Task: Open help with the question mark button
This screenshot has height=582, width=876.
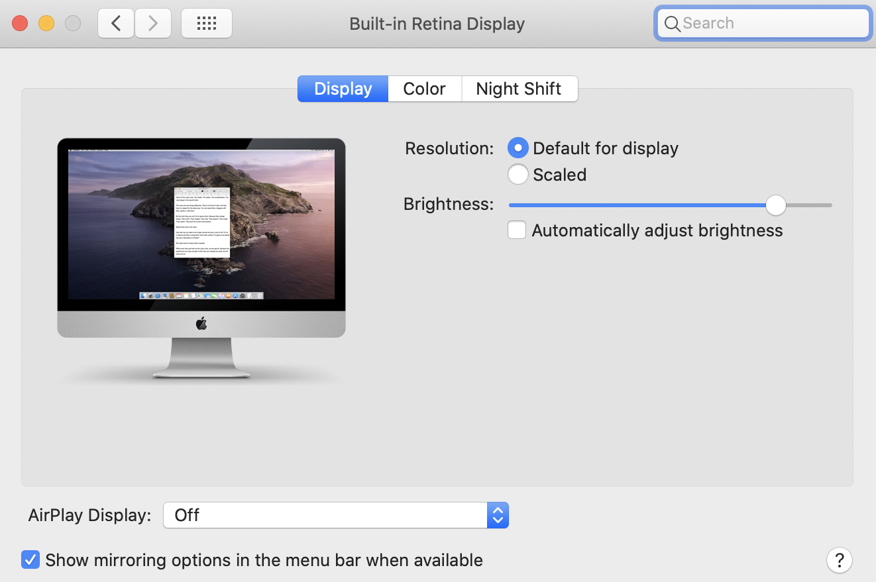Action: 839,559
